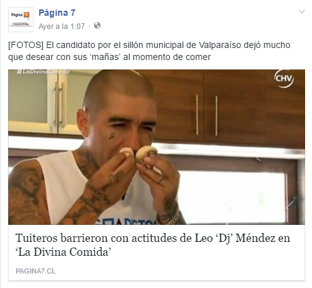The width and height of the screenshot is (312, 288).
Task: Open the article preview photo
Action: pos(157,147)
